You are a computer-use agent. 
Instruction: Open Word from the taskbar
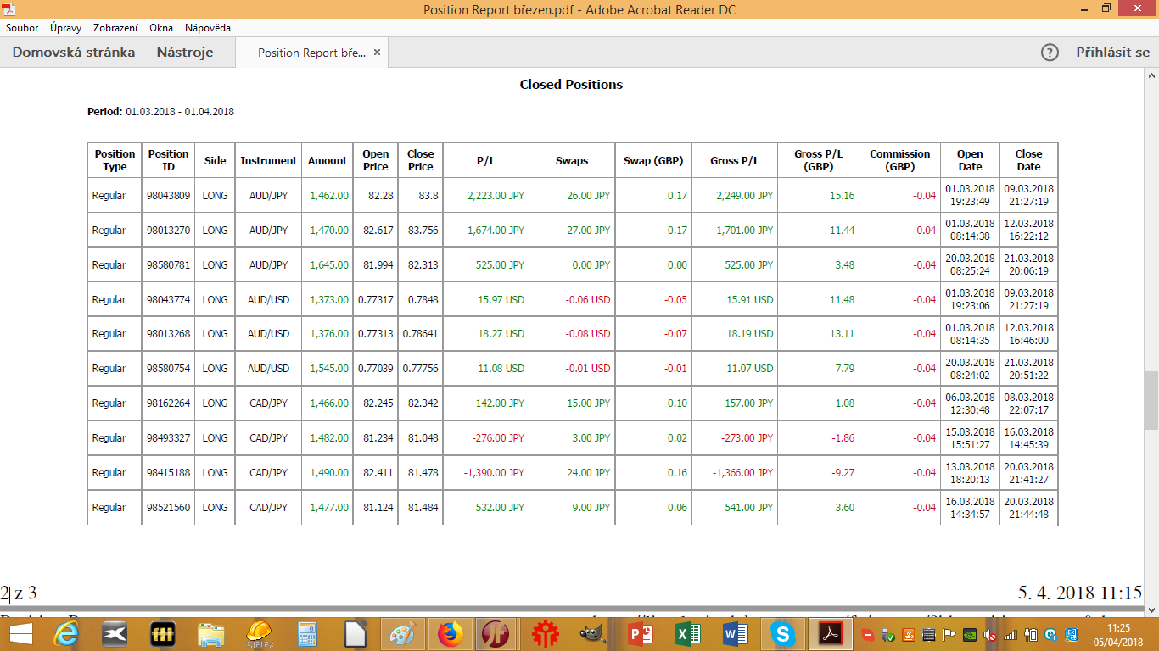(735, 634)
